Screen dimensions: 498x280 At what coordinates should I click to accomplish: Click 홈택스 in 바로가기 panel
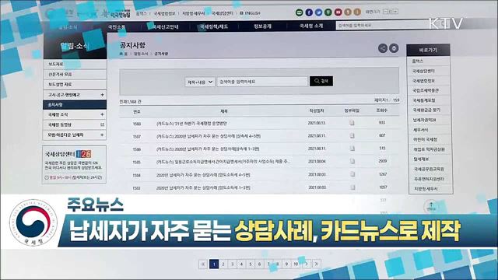point(418,61)
